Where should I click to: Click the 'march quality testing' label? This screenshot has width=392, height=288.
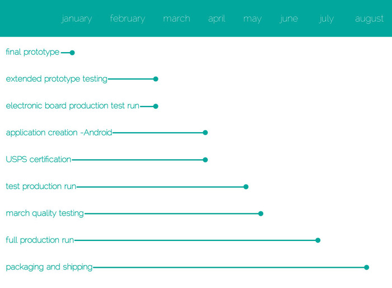pyautogui.click(x=45, y=213)
